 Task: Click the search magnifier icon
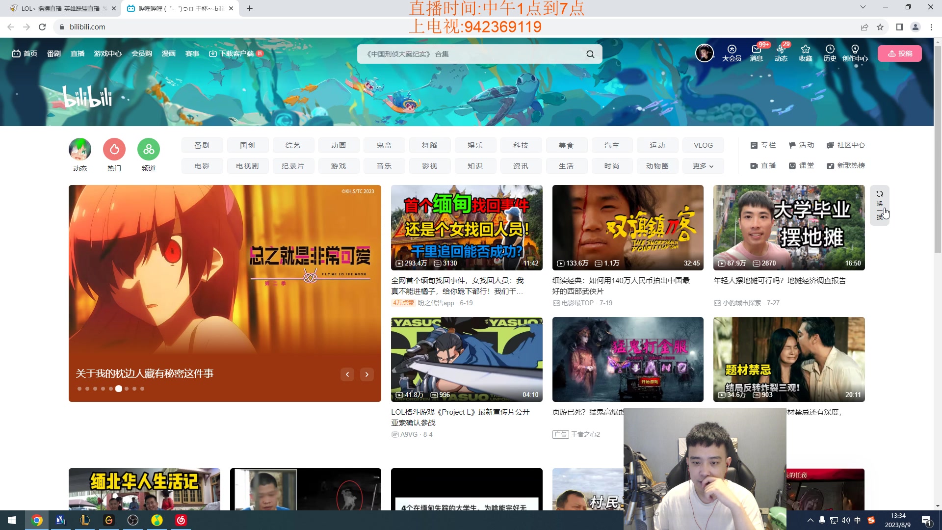click(x=590, y=54)
